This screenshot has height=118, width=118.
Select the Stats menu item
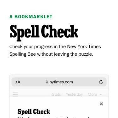click(x=56, y=94)
